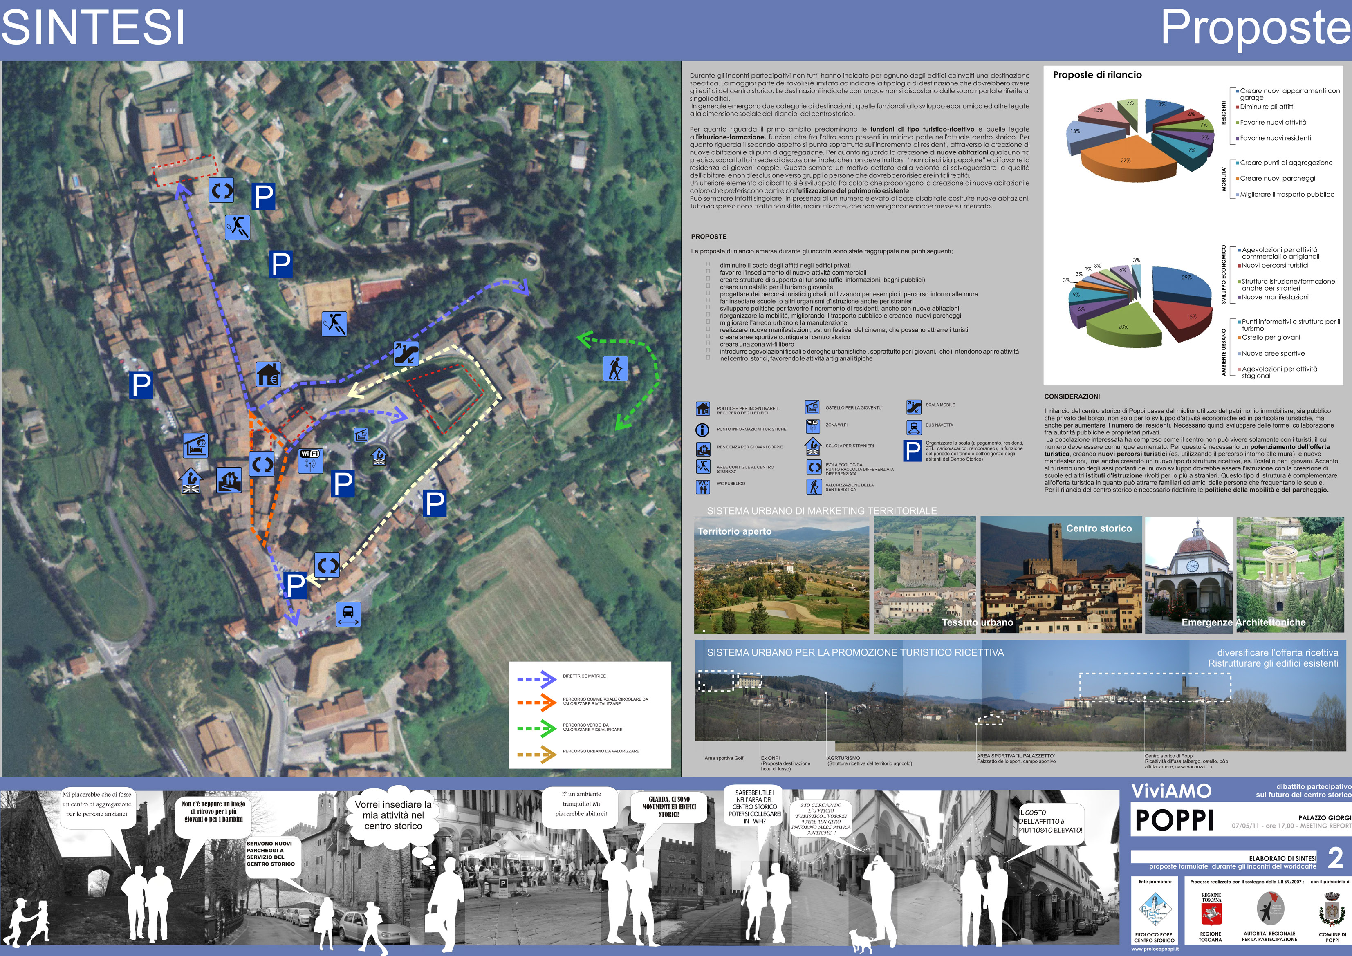The image size is (1352, 956).
Task: Click the large 'SINTESI' header title
Action: click(93, 27)
